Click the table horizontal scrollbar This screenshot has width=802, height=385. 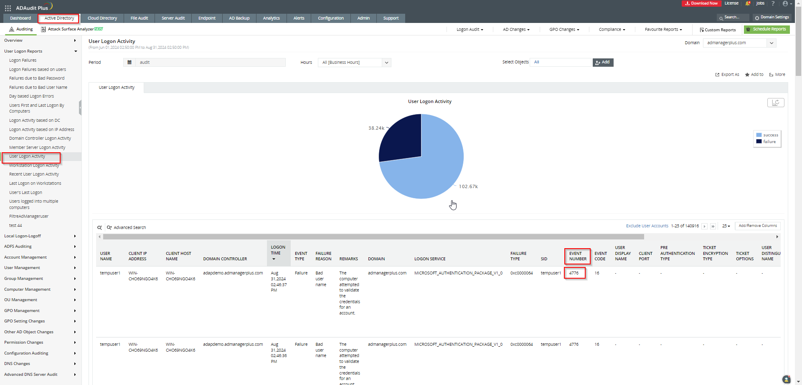pos(373,237)
